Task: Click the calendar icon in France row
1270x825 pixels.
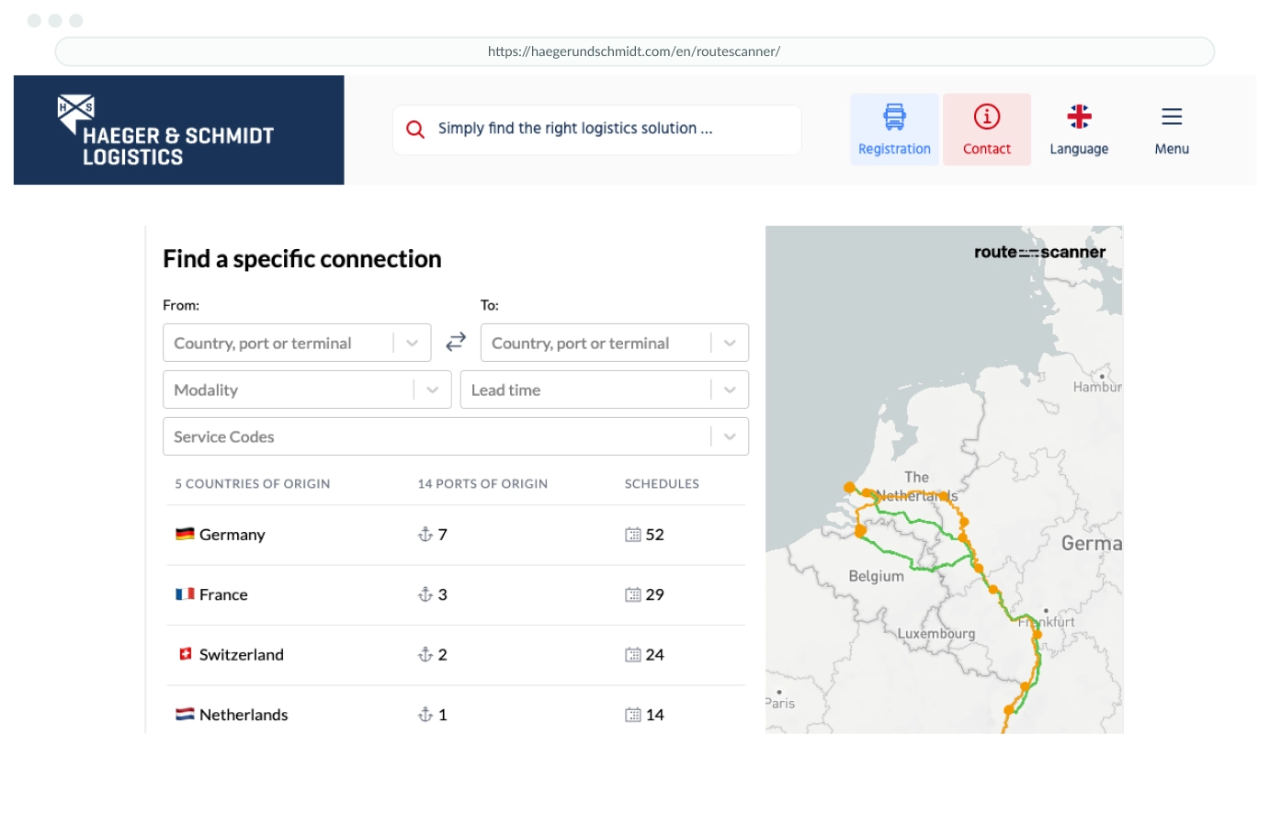Action: [633, 594]
